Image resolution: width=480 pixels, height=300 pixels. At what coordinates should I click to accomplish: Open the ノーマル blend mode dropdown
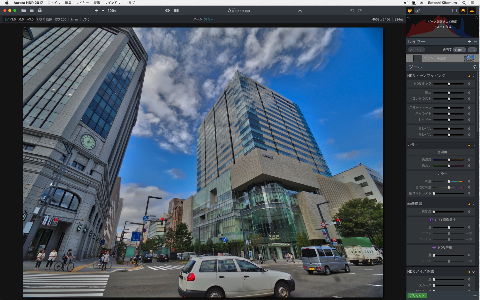[416, 50]
